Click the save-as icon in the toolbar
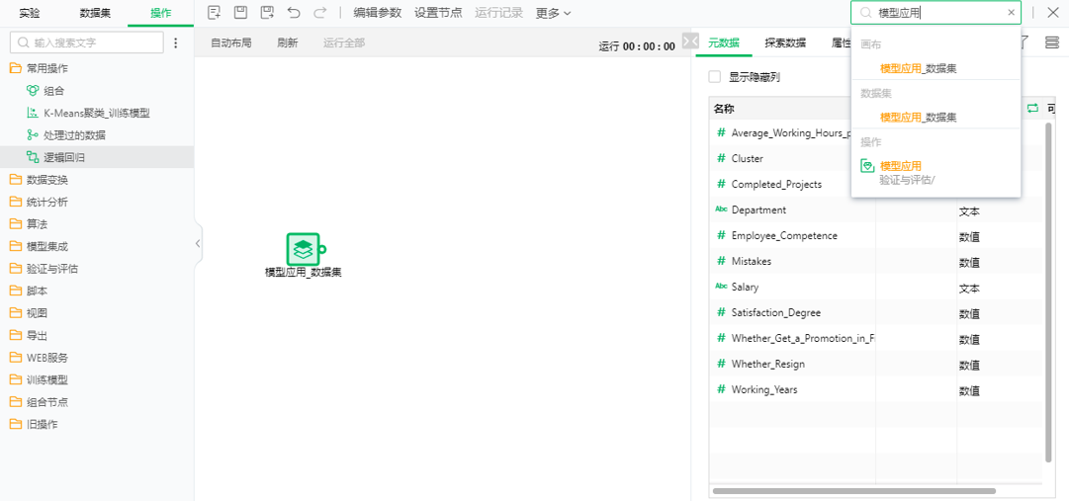Screen dimensions: 1069x501 click(x=267, y=12)
